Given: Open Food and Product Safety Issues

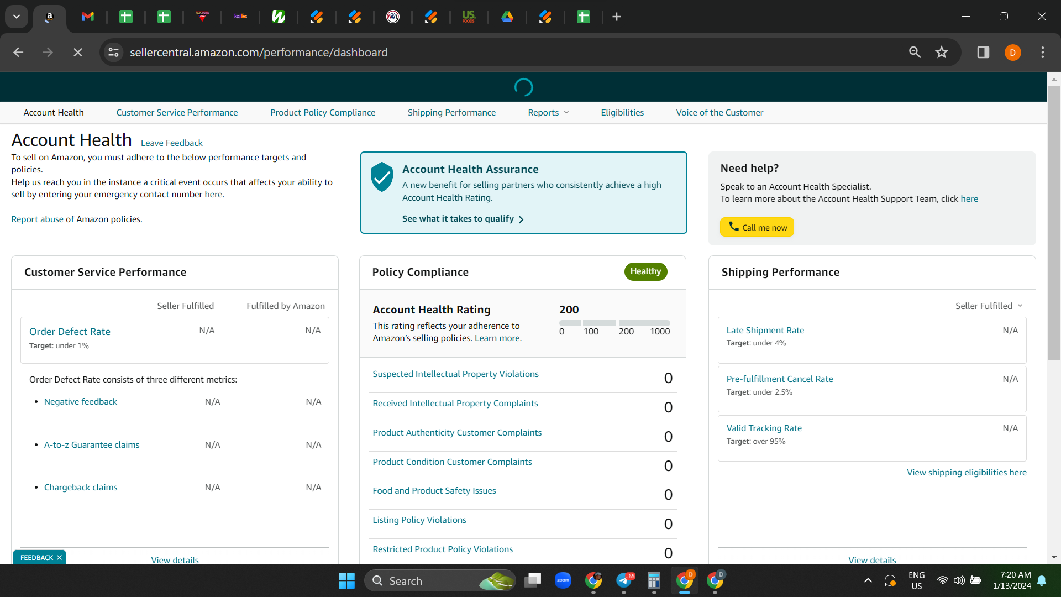Looking at the screenshot, I should pos(434,490).
